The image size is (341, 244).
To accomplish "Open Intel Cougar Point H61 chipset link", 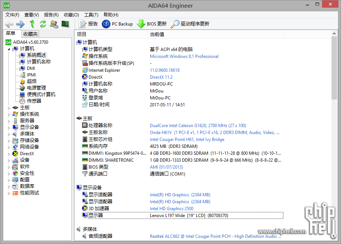I will (x=187, y=139).
